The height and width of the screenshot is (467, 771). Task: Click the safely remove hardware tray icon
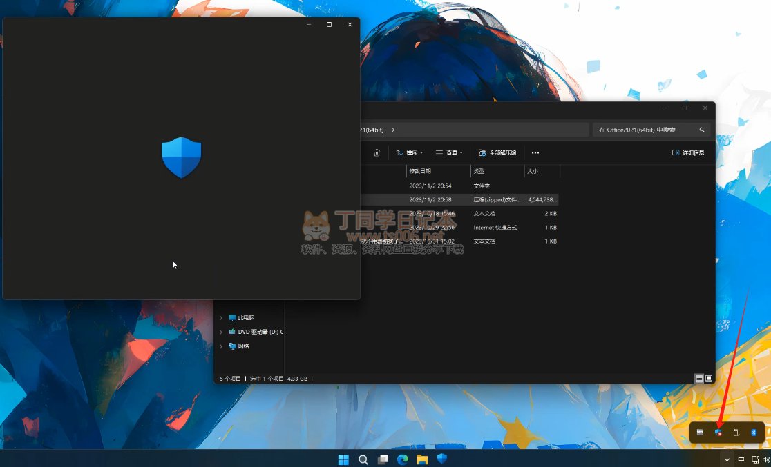(x=736, y=433)
